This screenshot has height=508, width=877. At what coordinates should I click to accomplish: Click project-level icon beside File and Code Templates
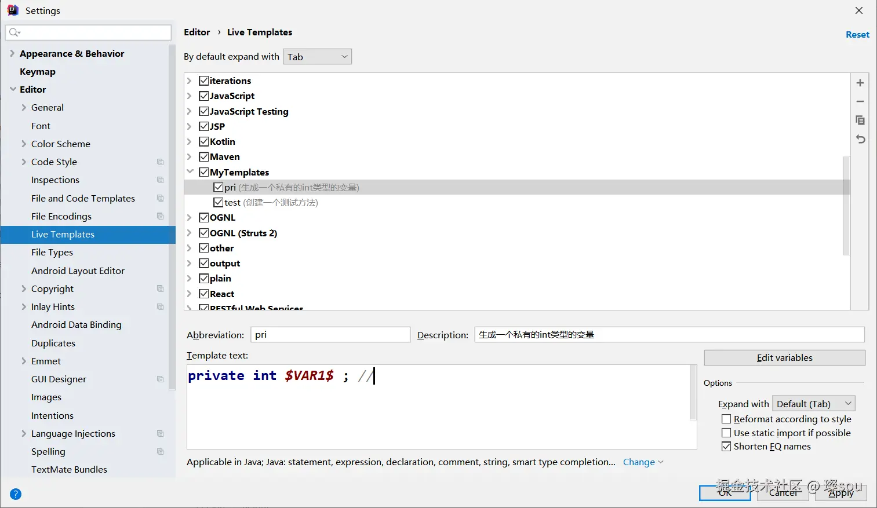[161, 198]
